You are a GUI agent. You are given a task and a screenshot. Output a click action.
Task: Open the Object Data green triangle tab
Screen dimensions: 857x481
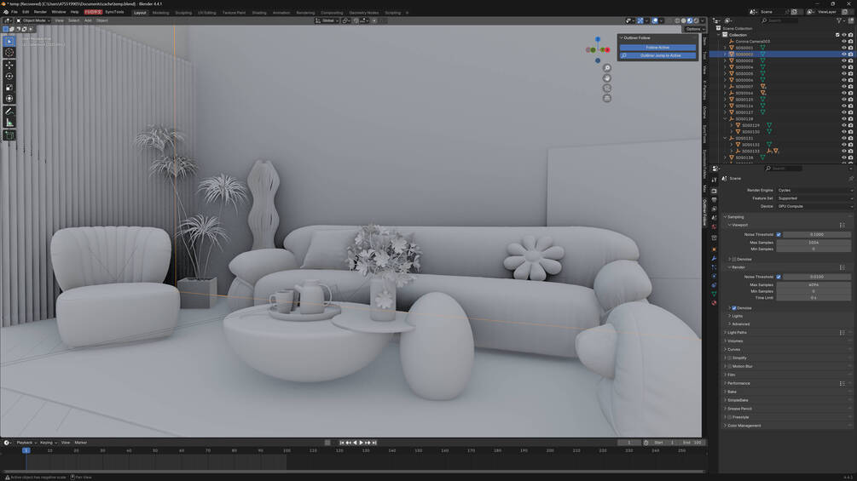click(714, 294)
